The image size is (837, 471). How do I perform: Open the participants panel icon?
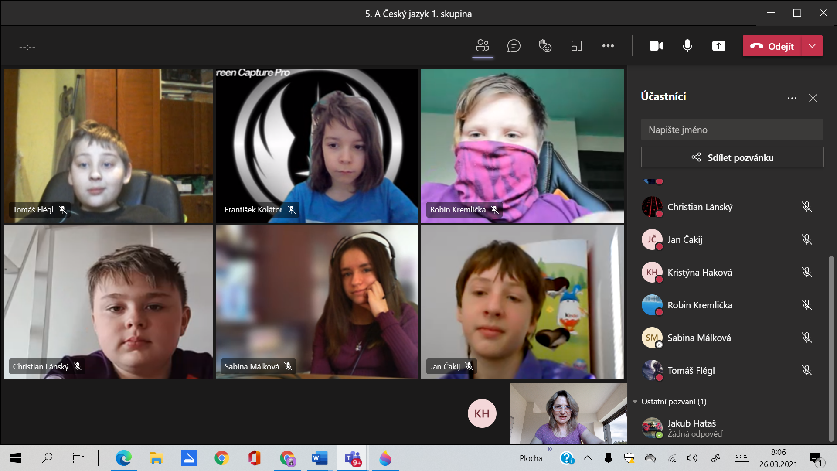483,46
